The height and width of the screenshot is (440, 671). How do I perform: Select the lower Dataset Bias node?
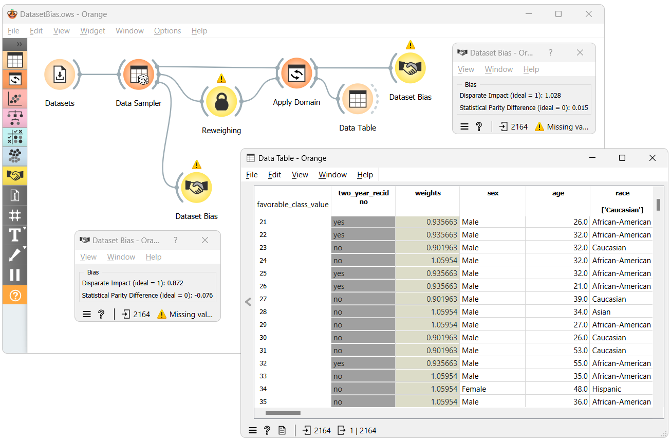click(196, 188)
